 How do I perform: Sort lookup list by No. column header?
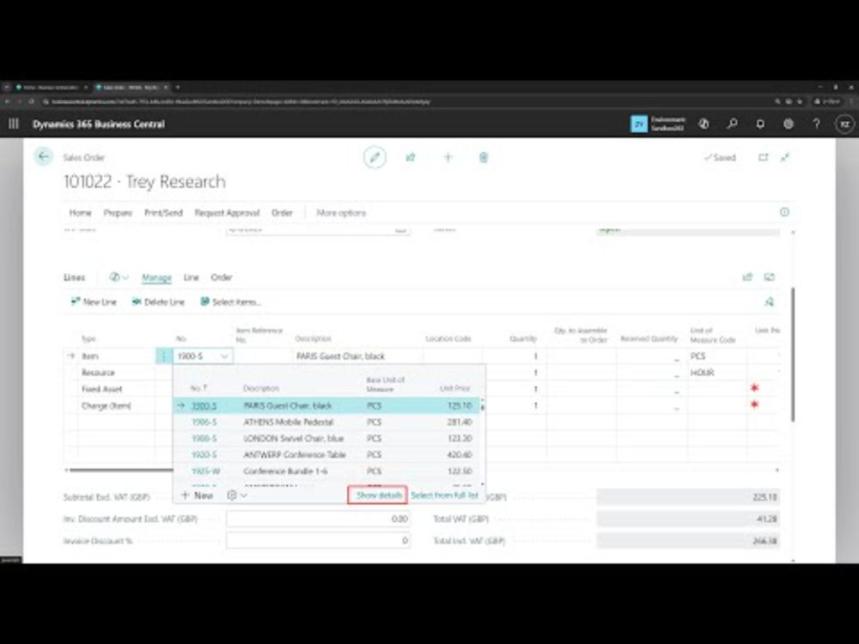pos(198,388)
